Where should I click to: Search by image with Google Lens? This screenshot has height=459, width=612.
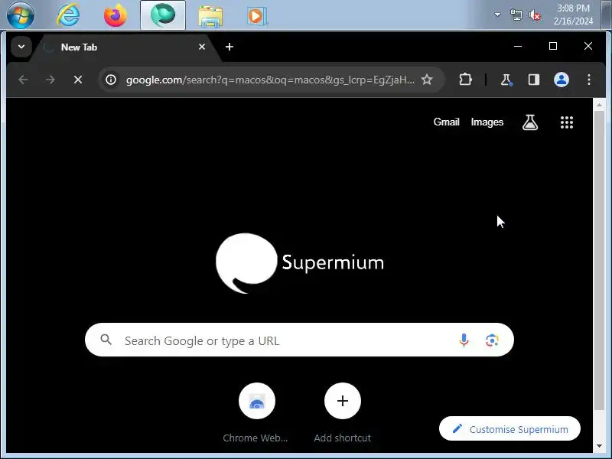[492, 340]
